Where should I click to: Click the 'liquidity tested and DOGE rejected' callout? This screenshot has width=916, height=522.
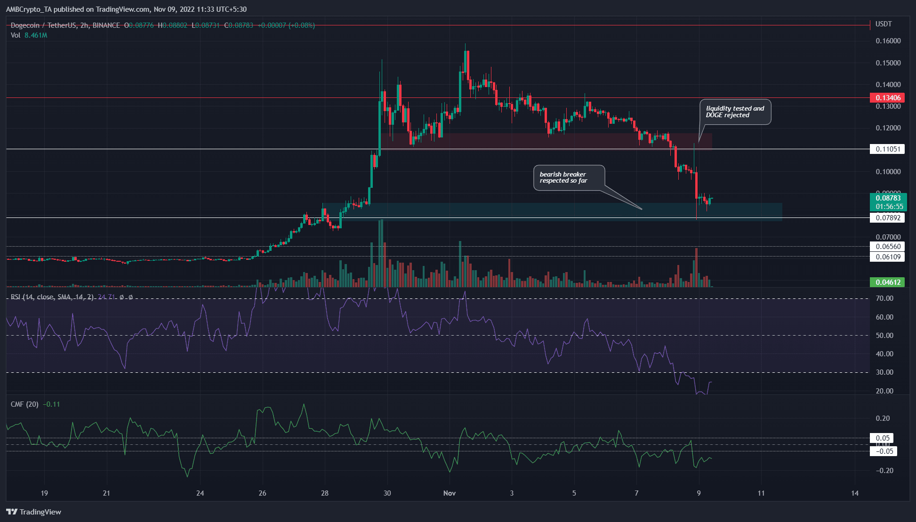pyautogui.click(x=735, y=112)
